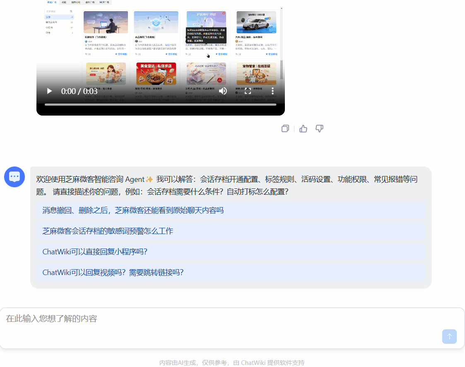This screenshot has height=367, width=465.
Task: Give the reply a thumbs down
Action: (319, 128)
